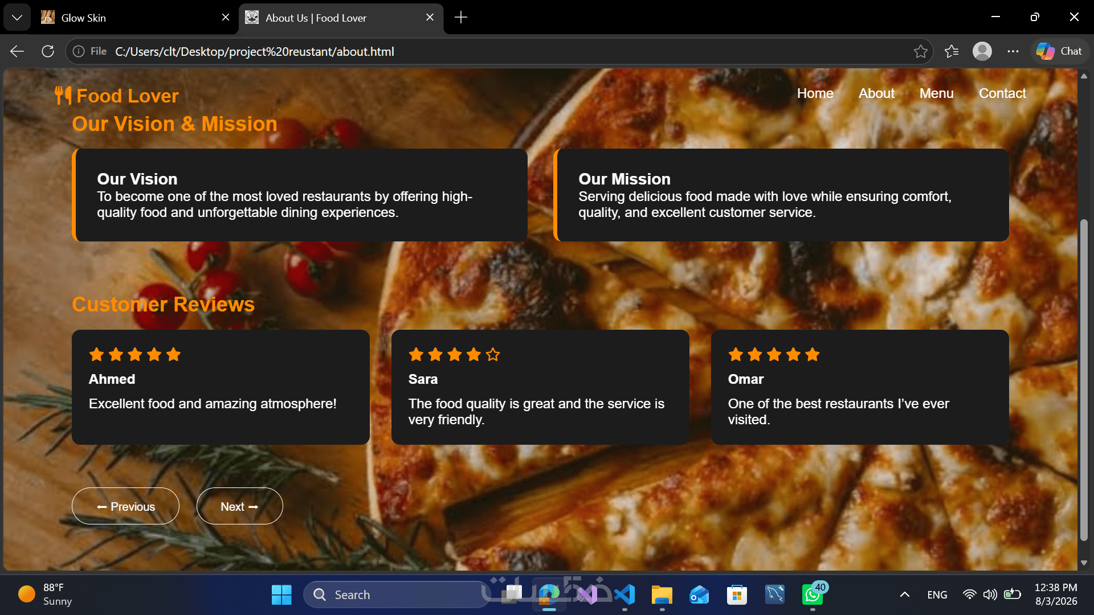
Task: Open Microsoft Edge from the taskbar
Action: click(549, 594)
